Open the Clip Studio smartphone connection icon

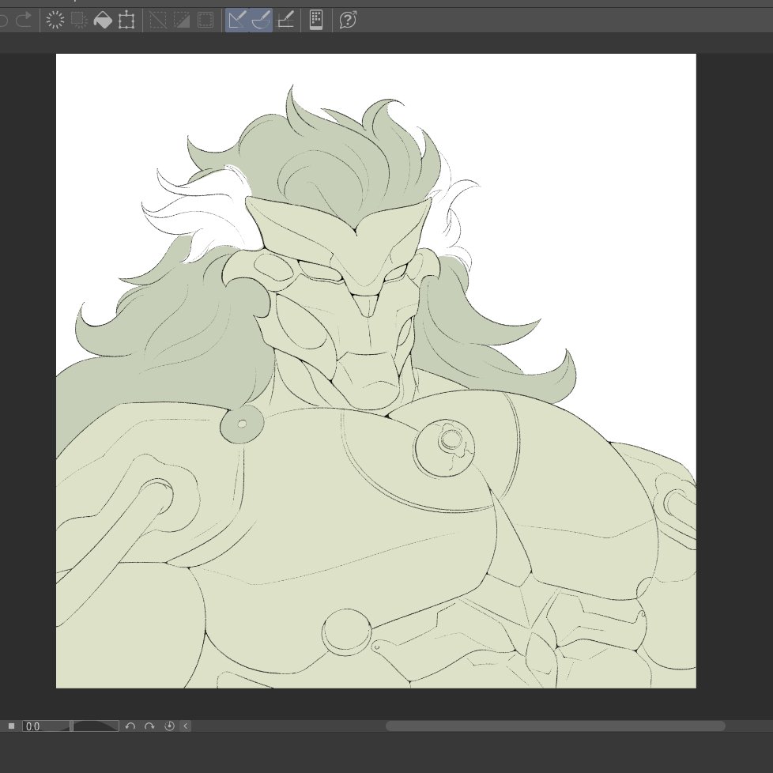316,20
